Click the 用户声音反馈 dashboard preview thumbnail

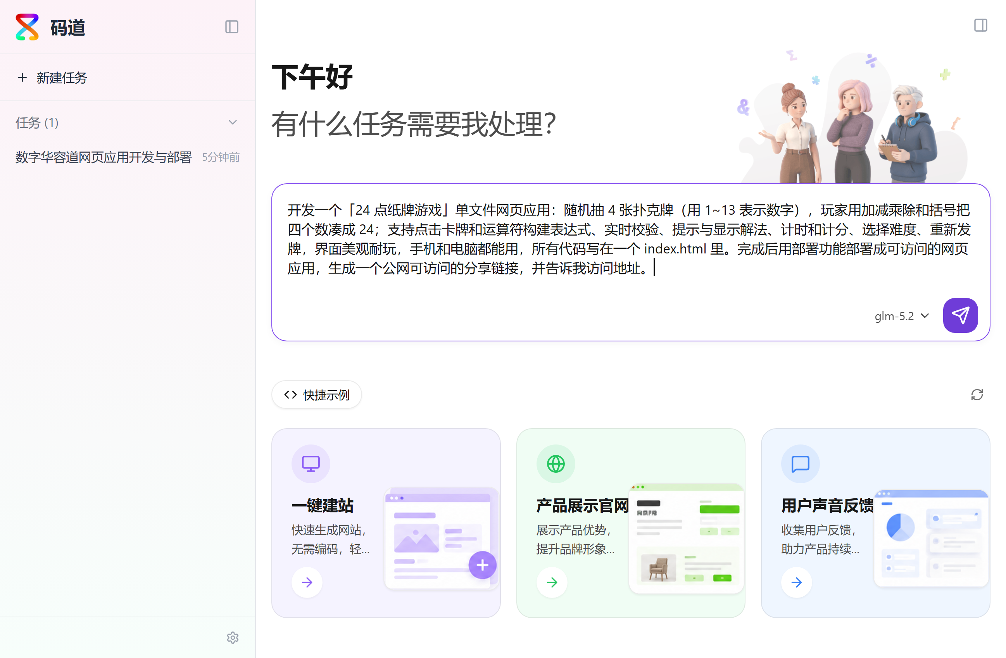pyautogui.click(x=931, y=537)
